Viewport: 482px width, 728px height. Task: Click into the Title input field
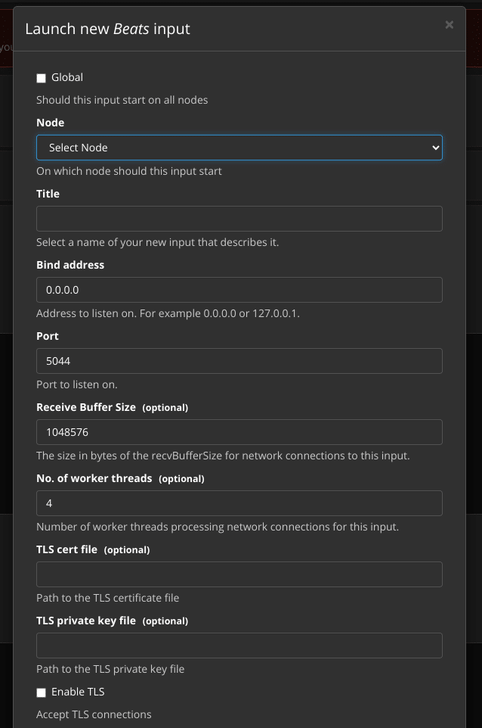click(x=239, y=219)
